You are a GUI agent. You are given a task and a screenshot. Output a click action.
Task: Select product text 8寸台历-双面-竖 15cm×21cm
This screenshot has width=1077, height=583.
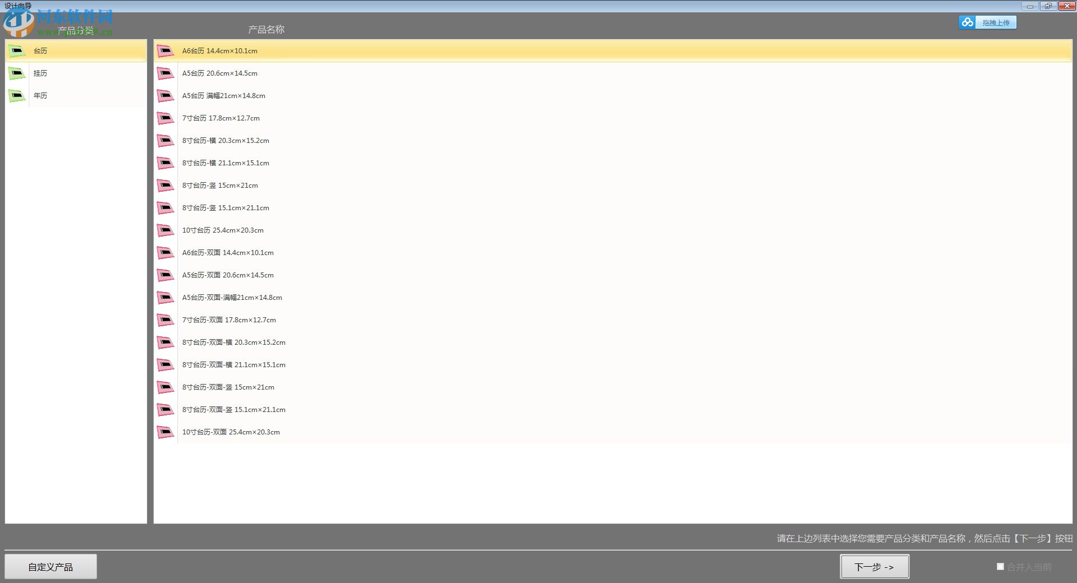tap(228, 387)
